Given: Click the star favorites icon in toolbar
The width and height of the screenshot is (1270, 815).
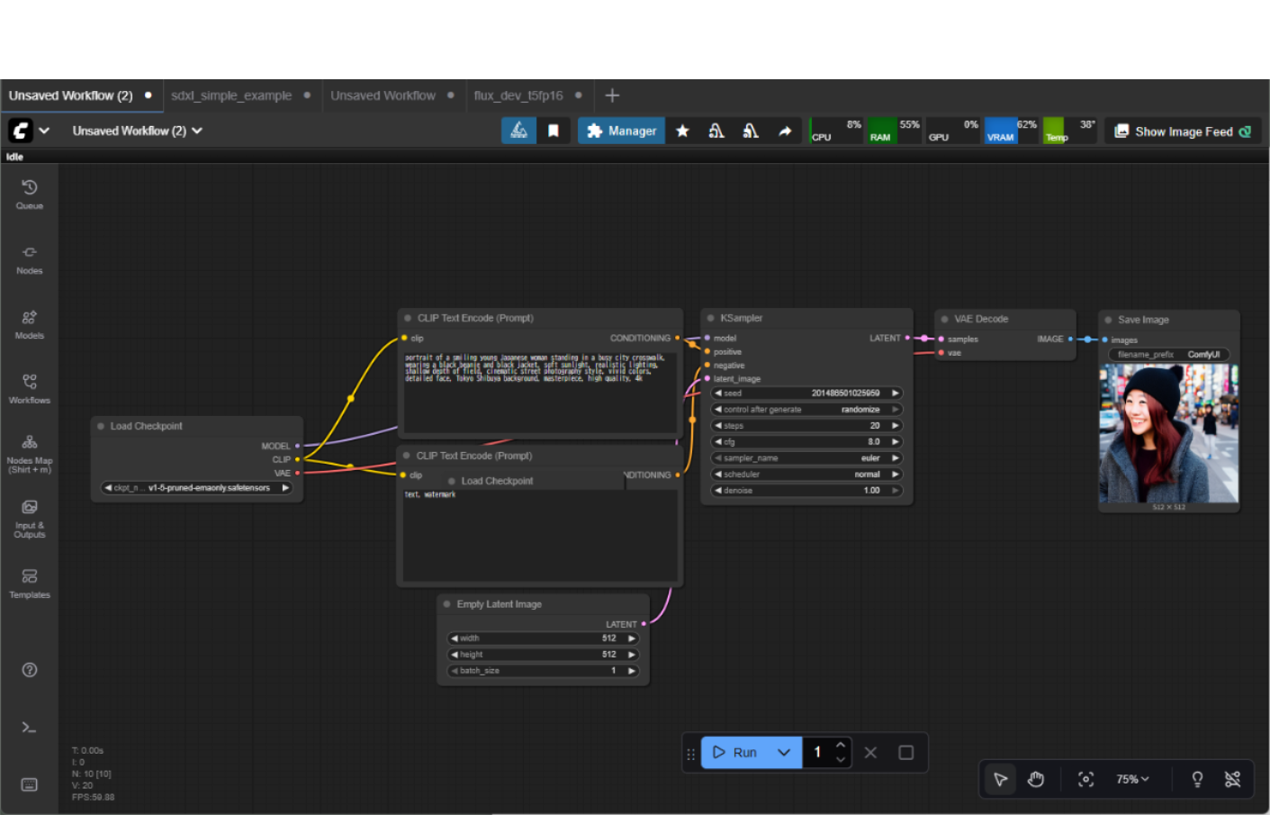Looking at the screenshot, I should (x=682, y=131).
